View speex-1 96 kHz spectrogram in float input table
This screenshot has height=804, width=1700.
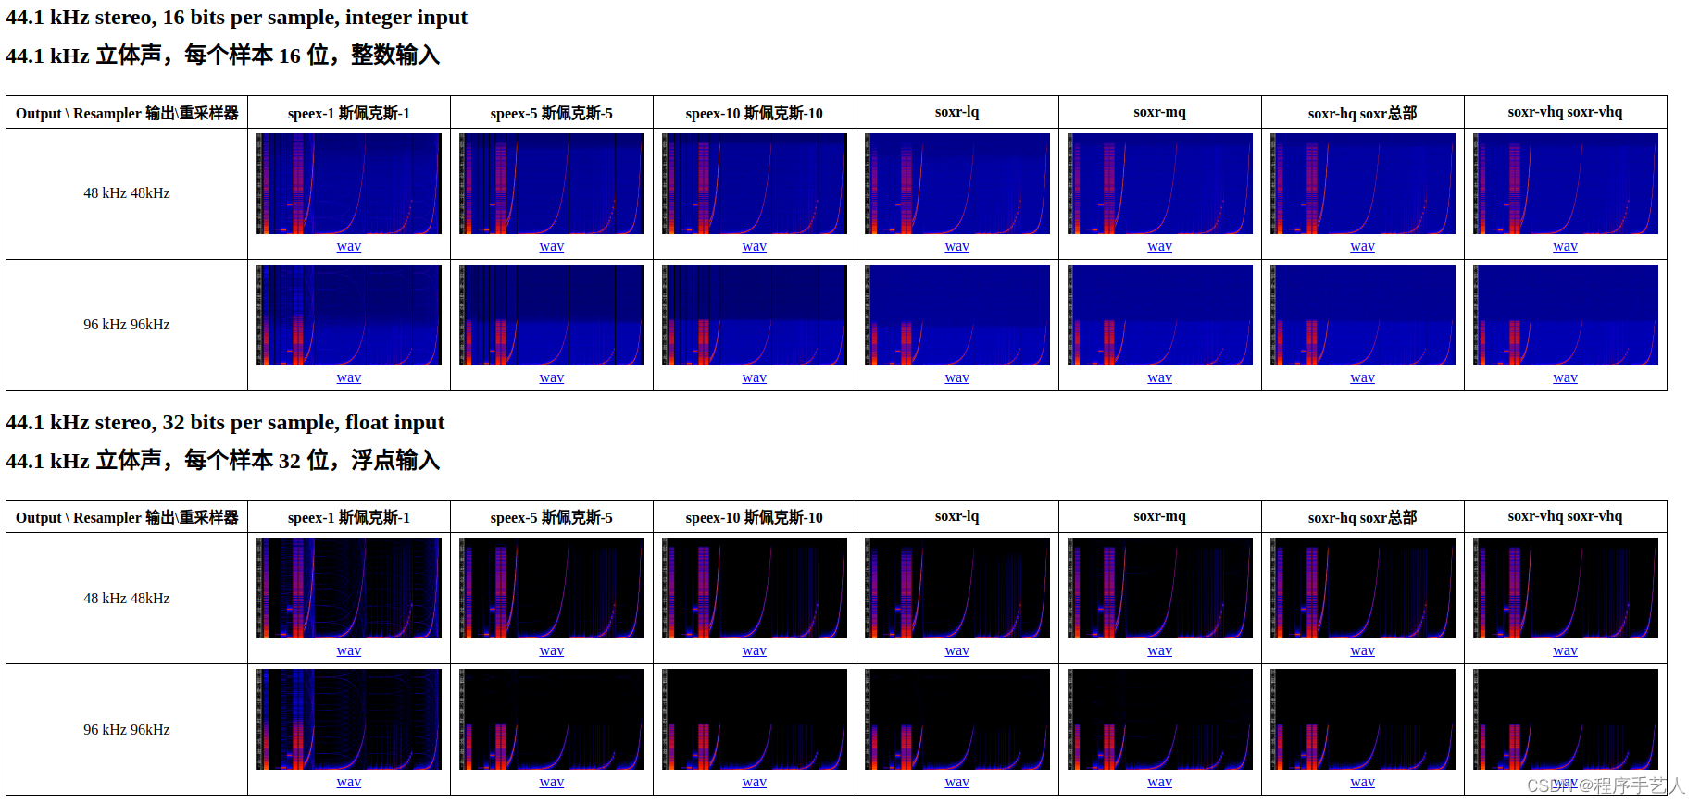point(349,719)
